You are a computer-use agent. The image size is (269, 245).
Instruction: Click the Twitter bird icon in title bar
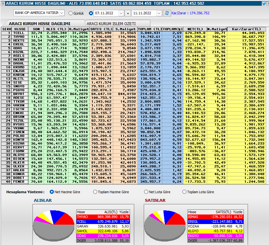[x=264, y=3]
